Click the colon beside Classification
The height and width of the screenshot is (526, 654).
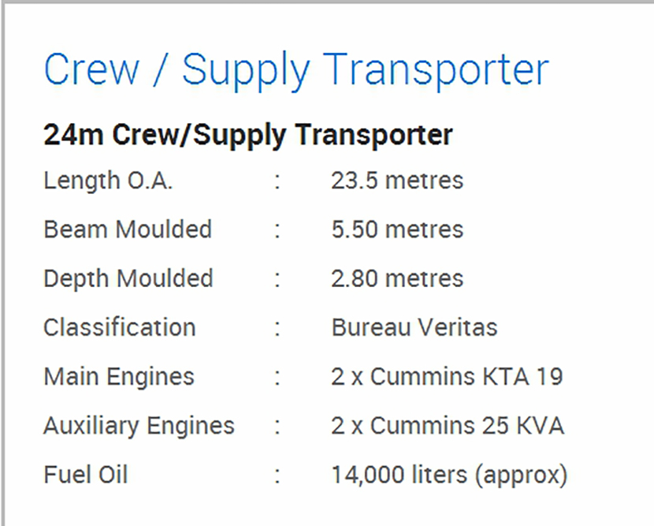pyautogui.click(x=277, y=328)
